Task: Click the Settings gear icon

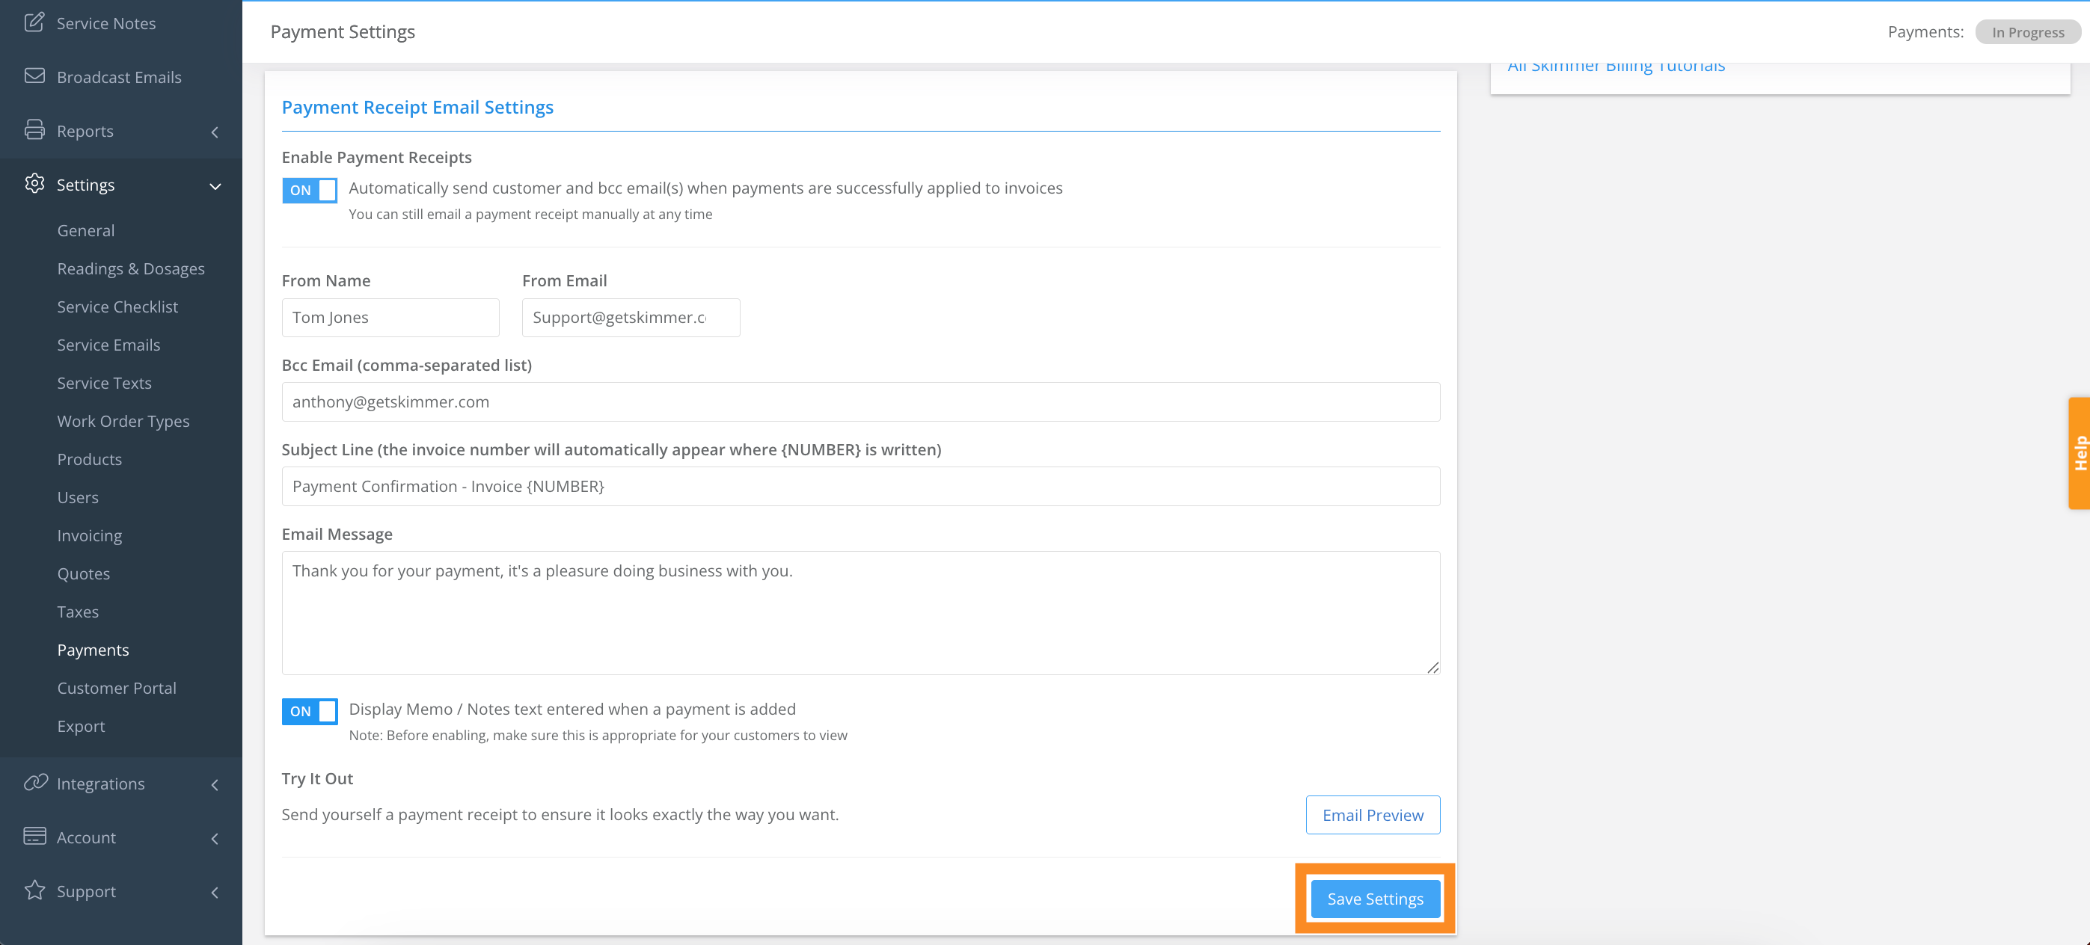Action: 34,183
